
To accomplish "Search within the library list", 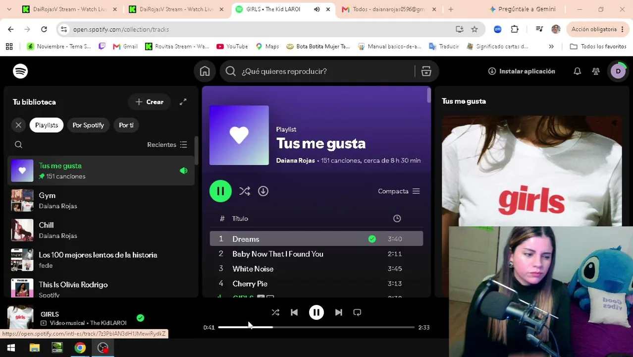I will click(18, 145).
